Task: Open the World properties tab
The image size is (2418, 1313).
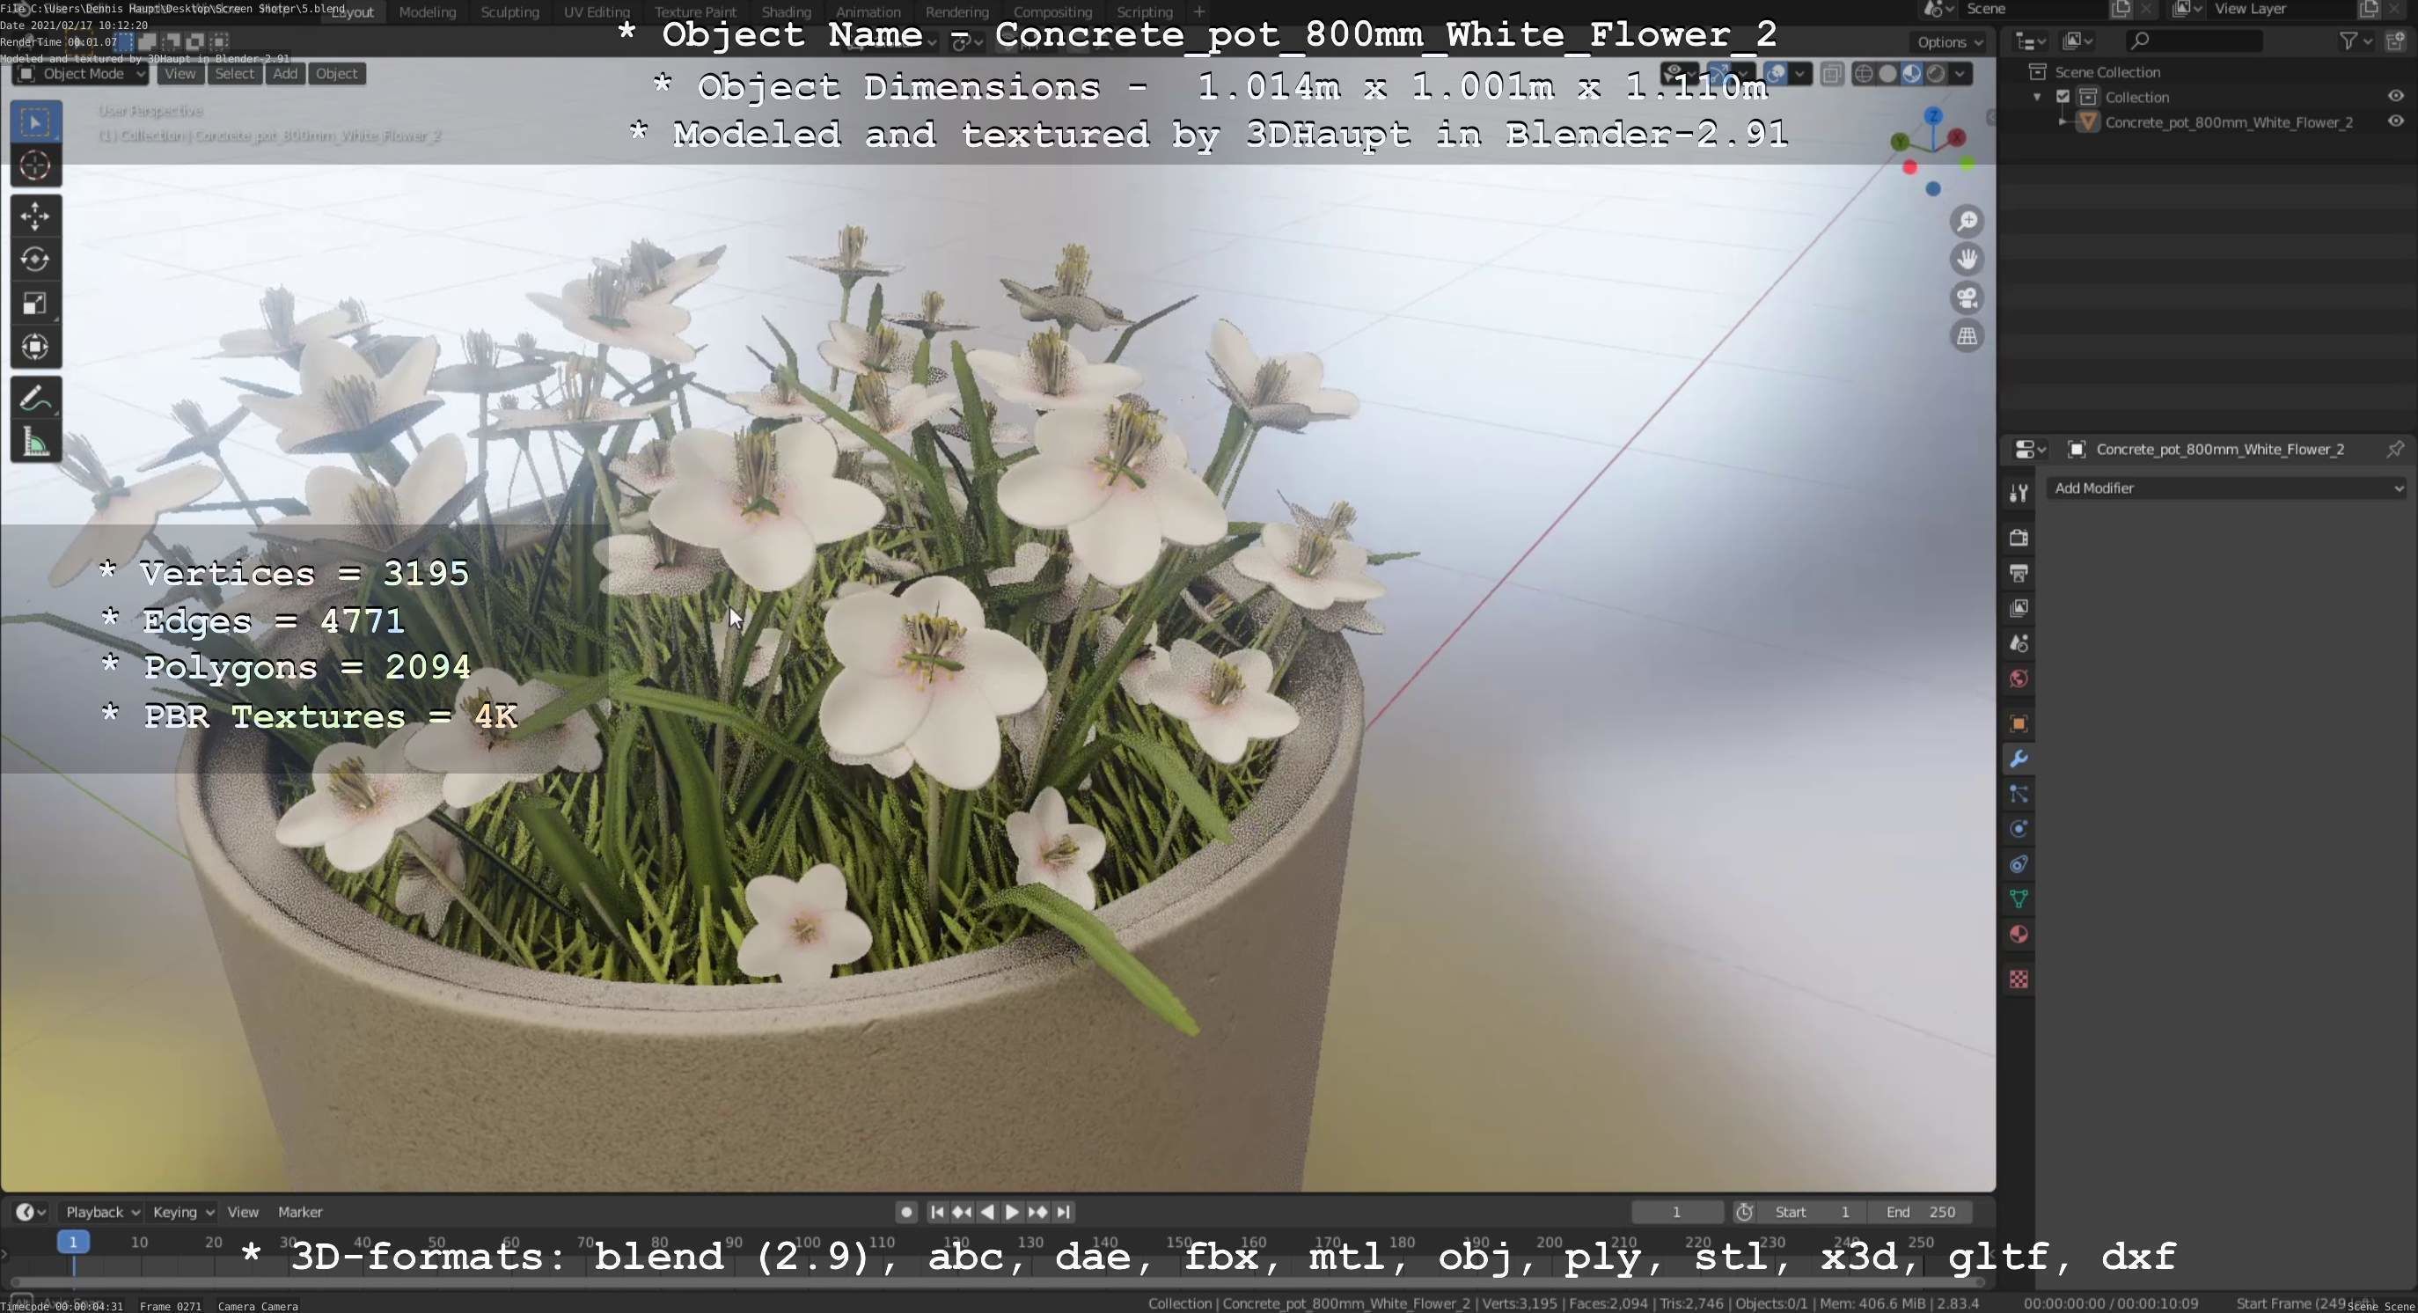Action: point(2019,679)
